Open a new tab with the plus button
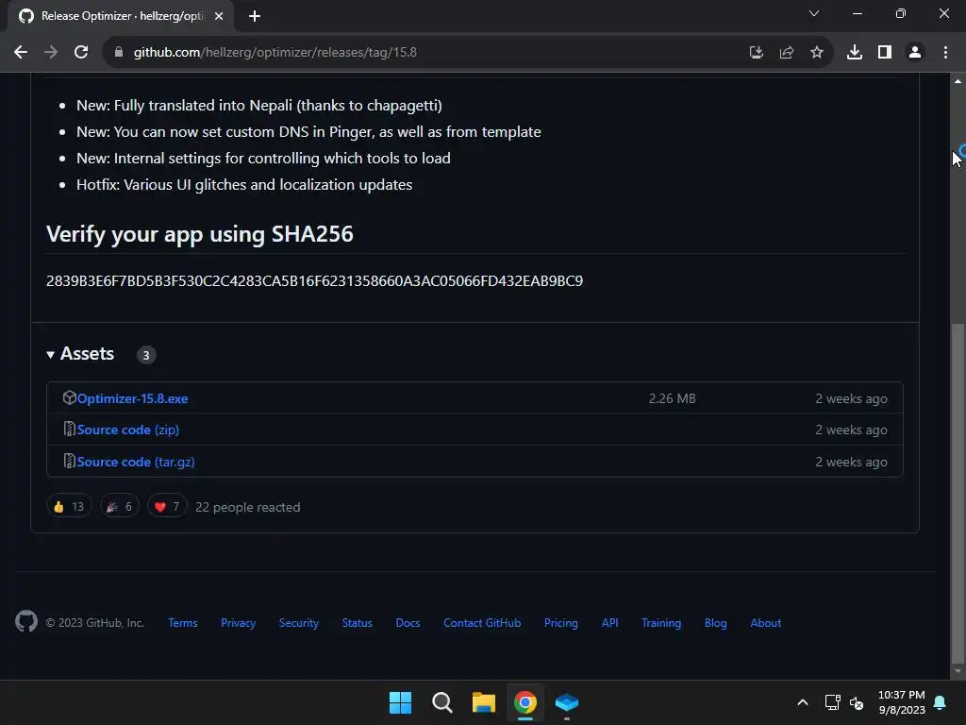The width and height of the screenshot is (966, 725). (x=255, y=16)
